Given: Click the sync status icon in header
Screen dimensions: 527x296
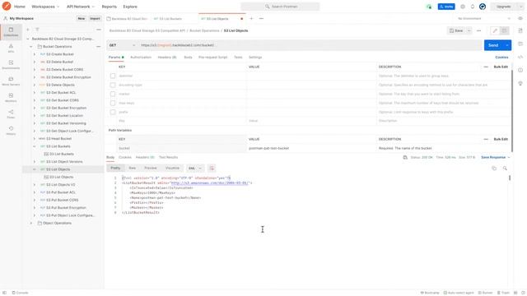Looking at the screenshot, I should coord(428,7).
